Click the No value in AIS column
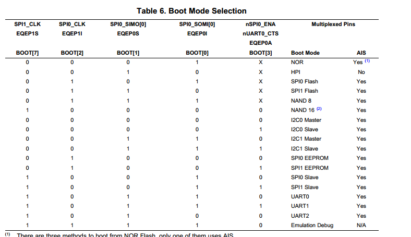Screen dimensions: 411x237 click(x=361, y=72)
